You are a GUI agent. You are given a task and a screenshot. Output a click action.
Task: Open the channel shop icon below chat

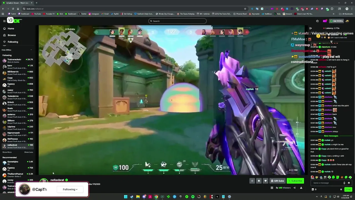[x=313, y=189]
